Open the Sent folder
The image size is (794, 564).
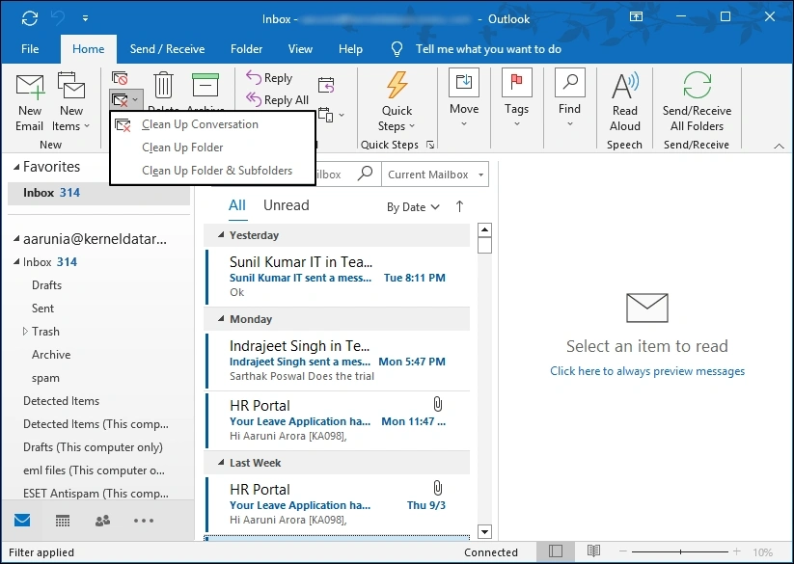pyautogui.click(x=42, y=309)
